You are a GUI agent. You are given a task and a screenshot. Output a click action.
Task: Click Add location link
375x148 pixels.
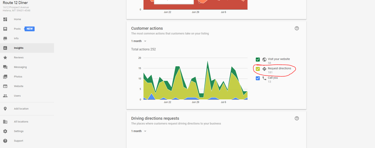click(x=21, y=109)
